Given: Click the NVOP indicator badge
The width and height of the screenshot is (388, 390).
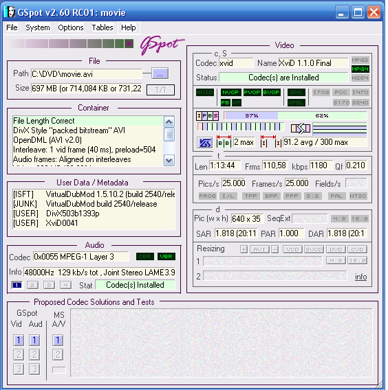Looking at the screenshot, I should tap(230, 92).
